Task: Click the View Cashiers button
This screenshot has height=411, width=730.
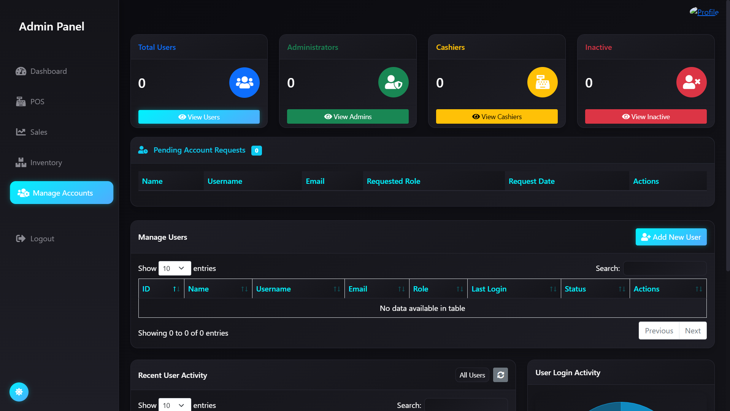Action: pos(497,116)
